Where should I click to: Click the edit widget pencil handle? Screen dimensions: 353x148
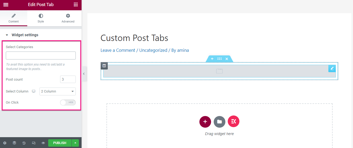point(332,68)
